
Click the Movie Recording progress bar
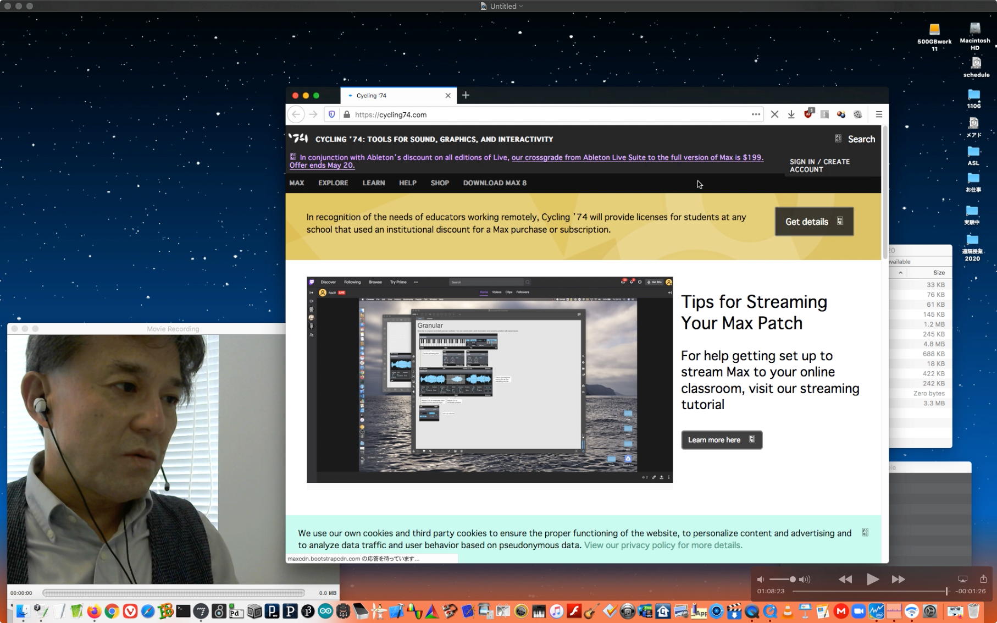[174, 593]
